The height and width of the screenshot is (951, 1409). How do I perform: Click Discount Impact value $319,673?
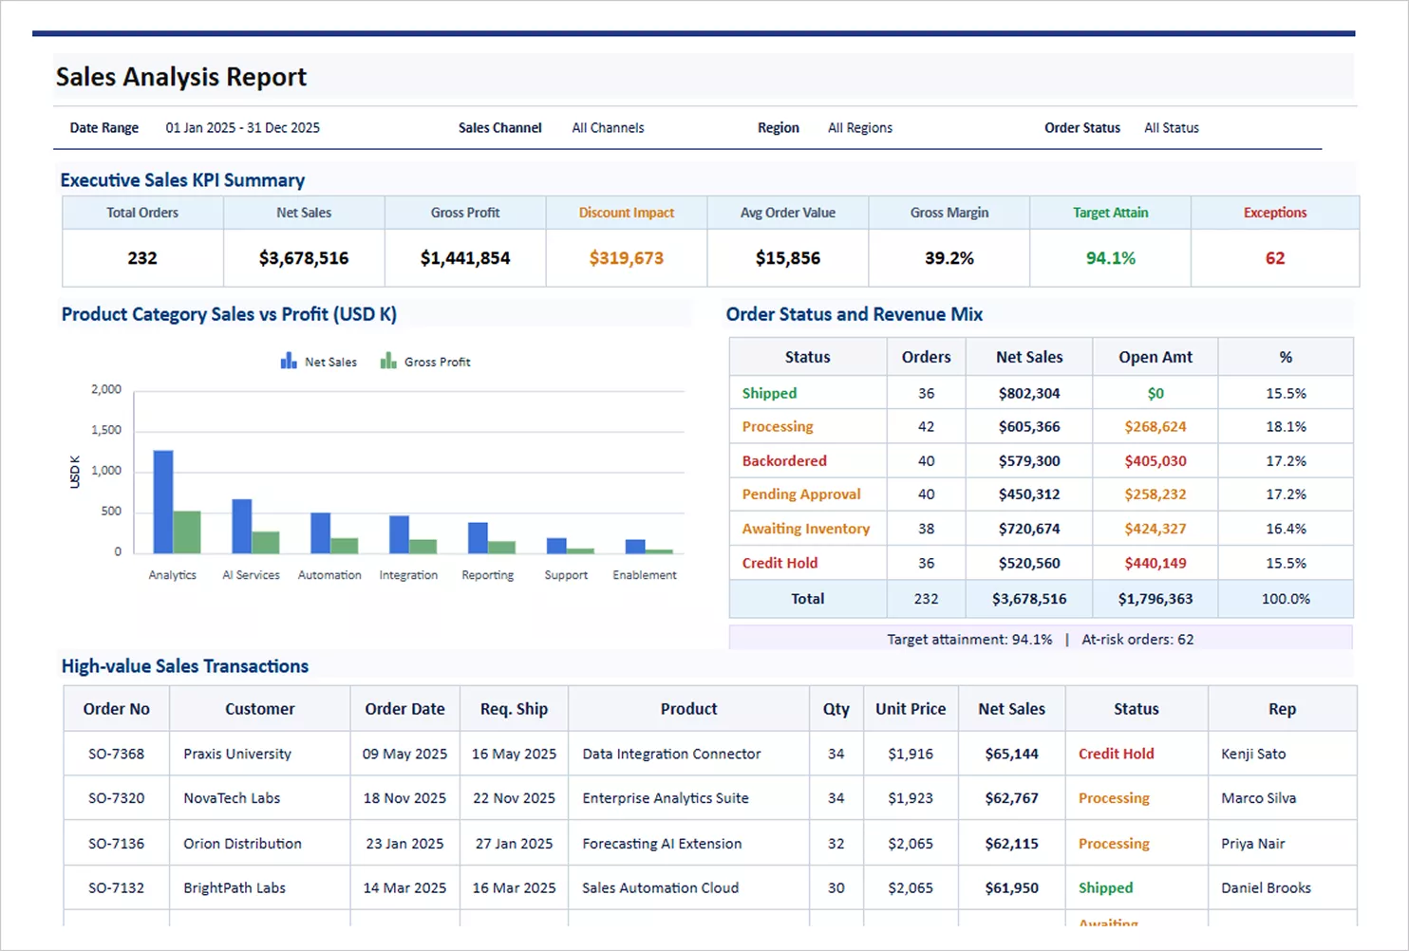point(627,258)
